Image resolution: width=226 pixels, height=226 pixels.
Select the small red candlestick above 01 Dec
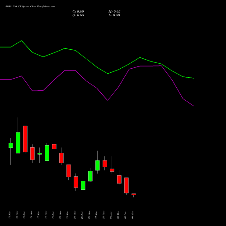click(112, 170)
